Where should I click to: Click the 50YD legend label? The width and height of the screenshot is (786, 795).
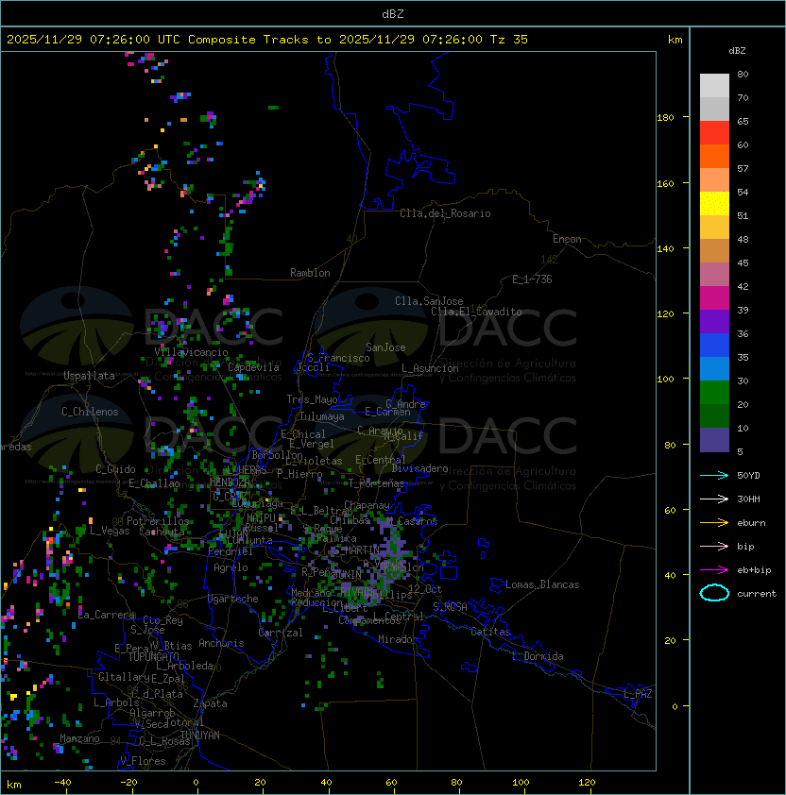pos(748,476)
